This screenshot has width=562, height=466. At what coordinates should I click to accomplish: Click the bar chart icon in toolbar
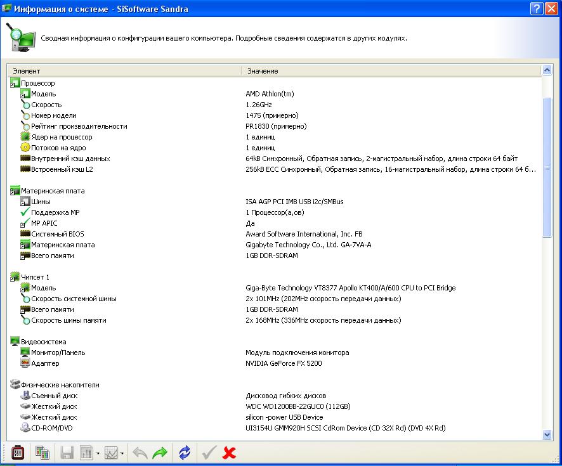pyautogui.click(x=86, y=453)
